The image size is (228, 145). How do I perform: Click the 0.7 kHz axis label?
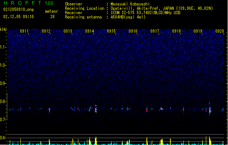pyautogui.click(x=3, y=120)
